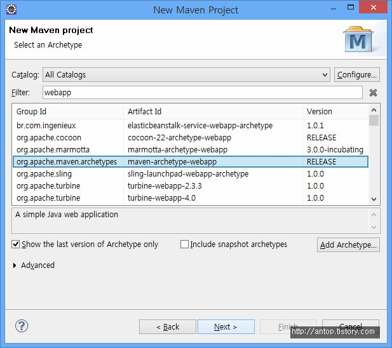Click the Add Archetype... button
This screenshot has height=348, width=392.
tap(348, 245)
